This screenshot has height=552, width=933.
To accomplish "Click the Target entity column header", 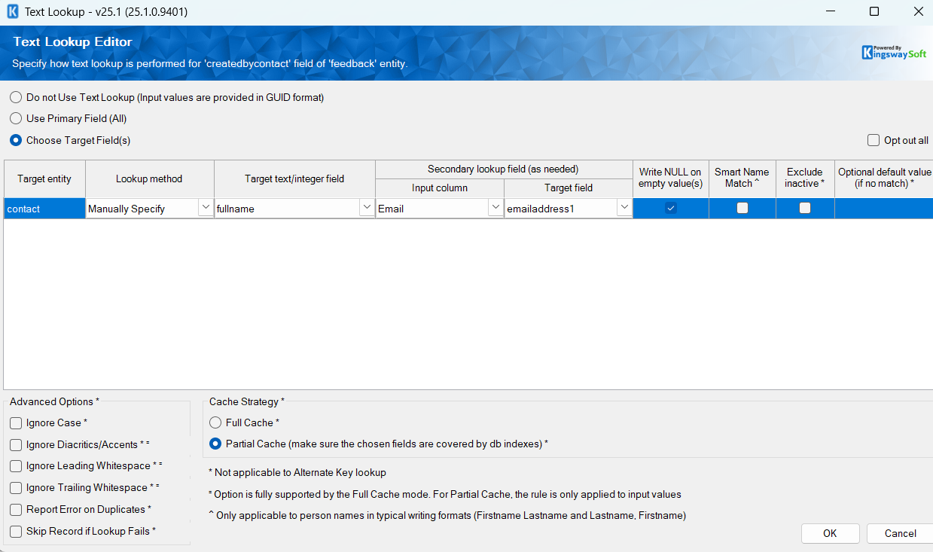I will [44, 178].
